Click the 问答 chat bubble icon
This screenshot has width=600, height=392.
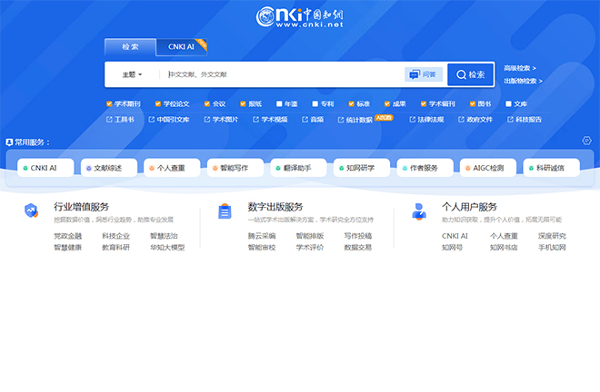pyautogui.click(x=414, y=74)
